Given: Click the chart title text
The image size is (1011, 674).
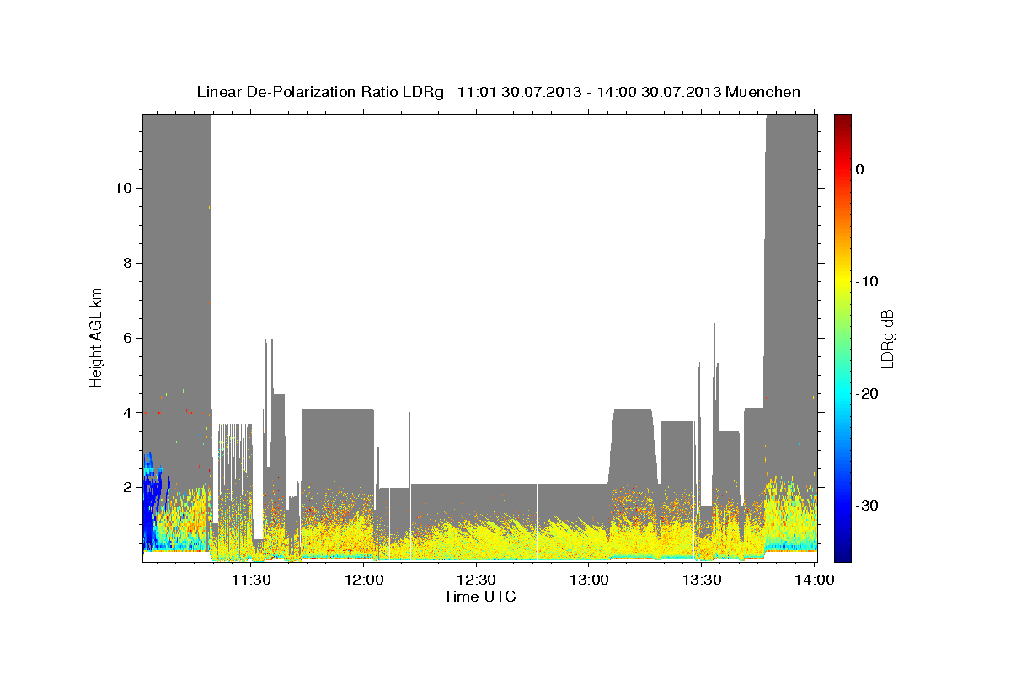Looking at the screenshot, I should point(498,92).
